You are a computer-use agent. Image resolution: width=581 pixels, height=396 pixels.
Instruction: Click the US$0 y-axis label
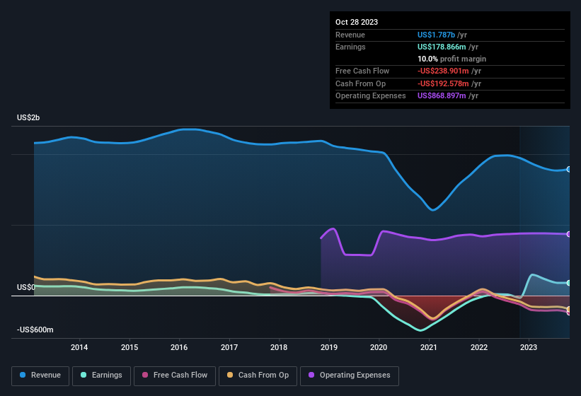click(x=26, y=288)
